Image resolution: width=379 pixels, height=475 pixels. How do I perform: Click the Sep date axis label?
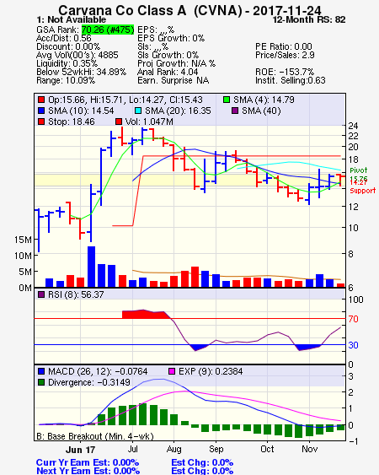pos(216,450)
